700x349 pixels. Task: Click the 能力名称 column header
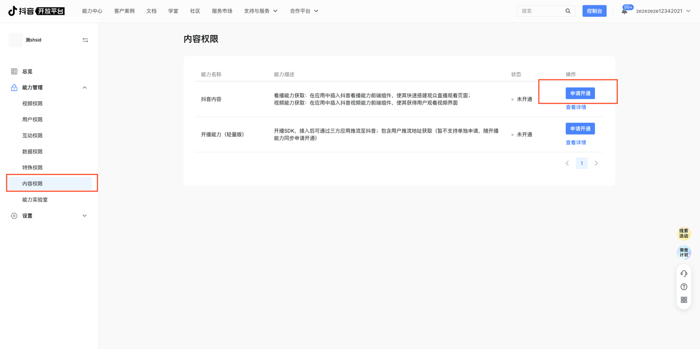(x=211, y=74)
